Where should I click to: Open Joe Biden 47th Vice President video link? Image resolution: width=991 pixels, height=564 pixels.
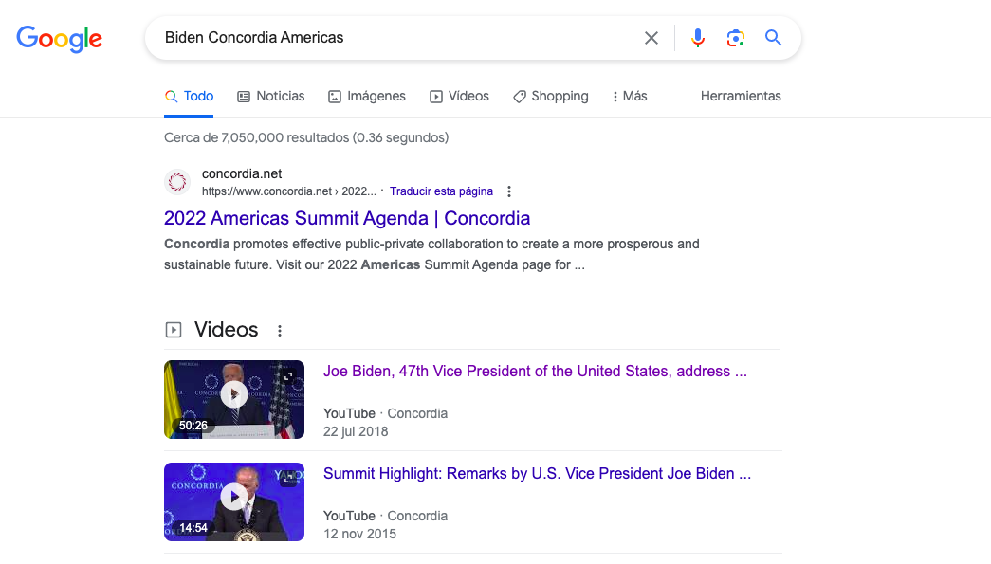[535, 372]
